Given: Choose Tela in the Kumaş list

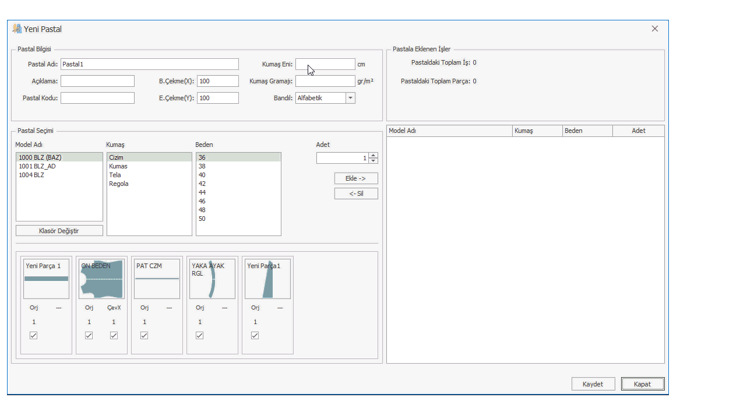Looking at the screenshot, I should point(115,175).
